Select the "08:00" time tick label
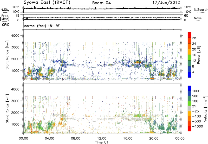208x144 pixels. click(76, 139)
